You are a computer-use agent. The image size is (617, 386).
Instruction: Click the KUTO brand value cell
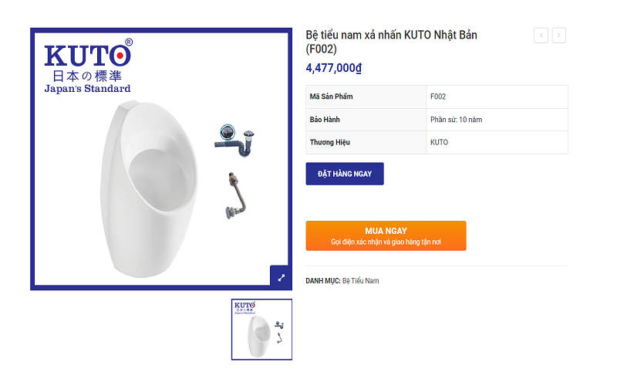coord(497,142)
